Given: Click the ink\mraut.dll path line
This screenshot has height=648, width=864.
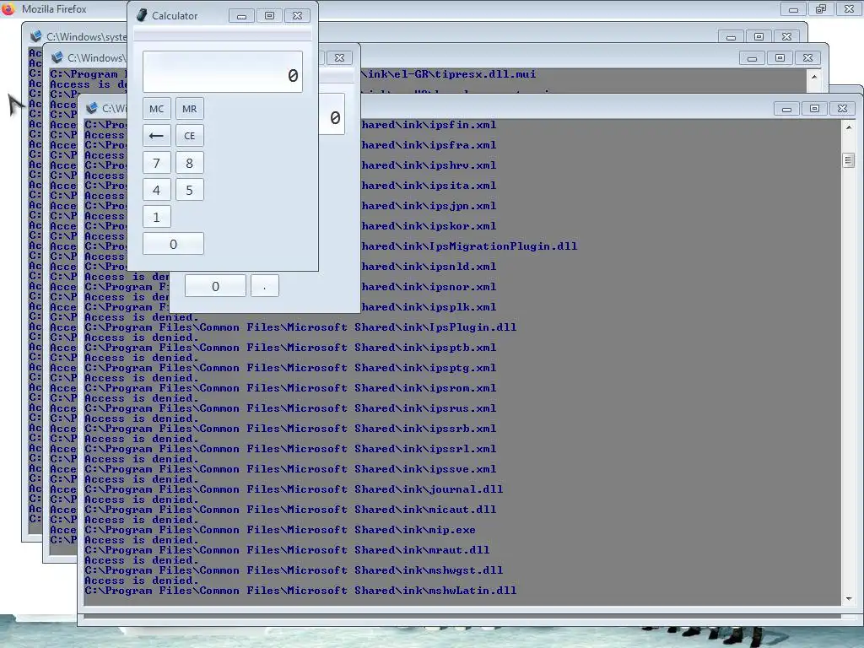Looking at the screenshot, I should pos(287,550).
